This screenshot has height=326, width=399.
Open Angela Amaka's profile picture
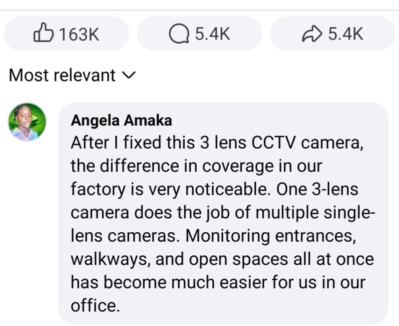pos(27,122)
